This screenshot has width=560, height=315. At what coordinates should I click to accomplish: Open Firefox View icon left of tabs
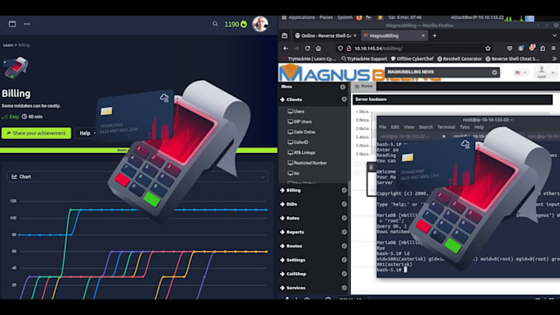[x=285, y=35]
